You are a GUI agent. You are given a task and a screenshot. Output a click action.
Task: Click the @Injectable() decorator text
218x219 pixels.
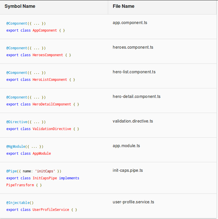pos(20,203)
